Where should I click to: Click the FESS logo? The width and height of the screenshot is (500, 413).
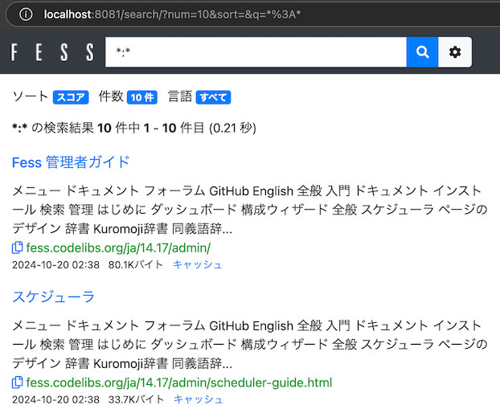pos(52,52)
